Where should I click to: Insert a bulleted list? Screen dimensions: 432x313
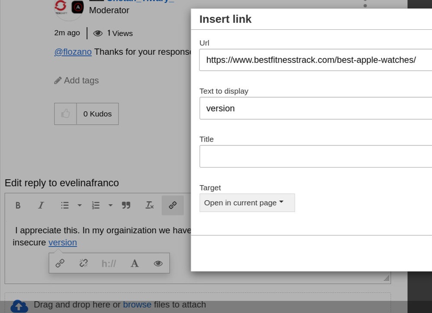(x=65, y=206)
